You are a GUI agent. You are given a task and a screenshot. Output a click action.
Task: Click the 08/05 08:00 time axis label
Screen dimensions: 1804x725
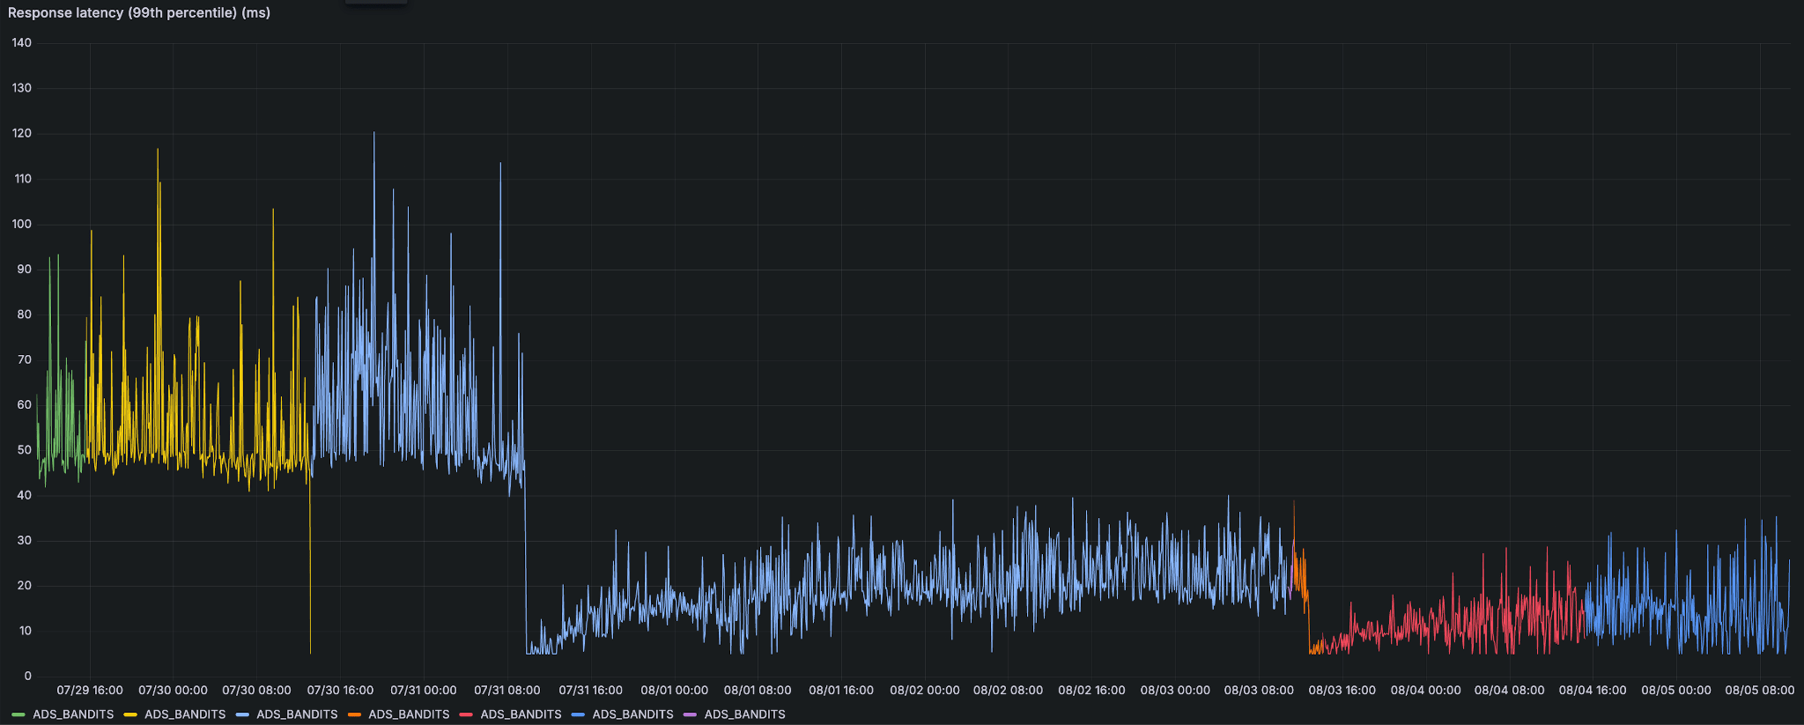[1759, 691]
